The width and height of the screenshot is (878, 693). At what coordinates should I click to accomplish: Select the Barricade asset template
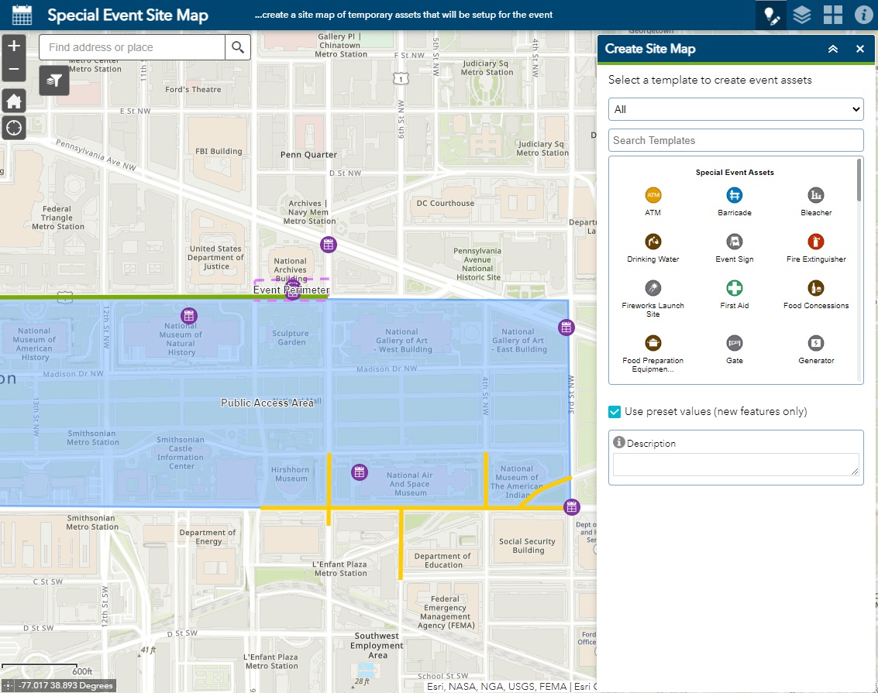click(x=734, y=195)
